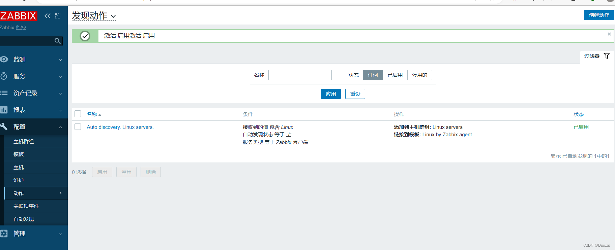Screen dimensions: 615x250
Task: Expand the 服务 menu chevron
Action: [61, 77]
